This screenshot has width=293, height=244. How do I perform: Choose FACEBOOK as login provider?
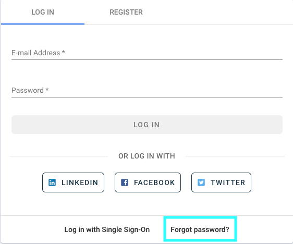point(154,182)
